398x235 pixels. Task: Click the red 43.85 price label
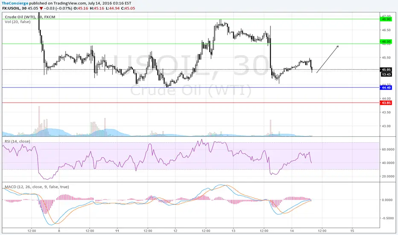point(386,103)
